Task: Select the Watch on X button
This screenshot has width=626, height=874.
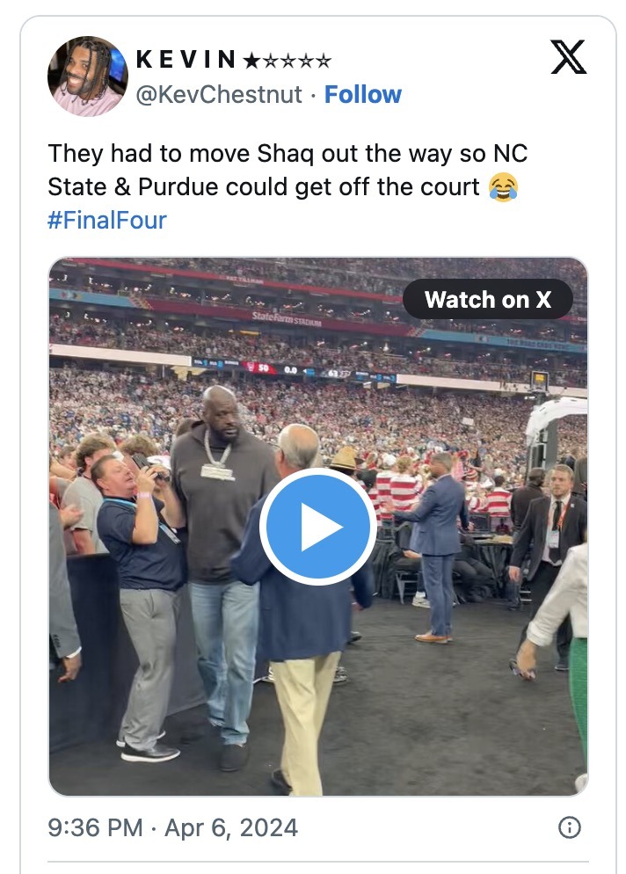Action: [487, 299]
